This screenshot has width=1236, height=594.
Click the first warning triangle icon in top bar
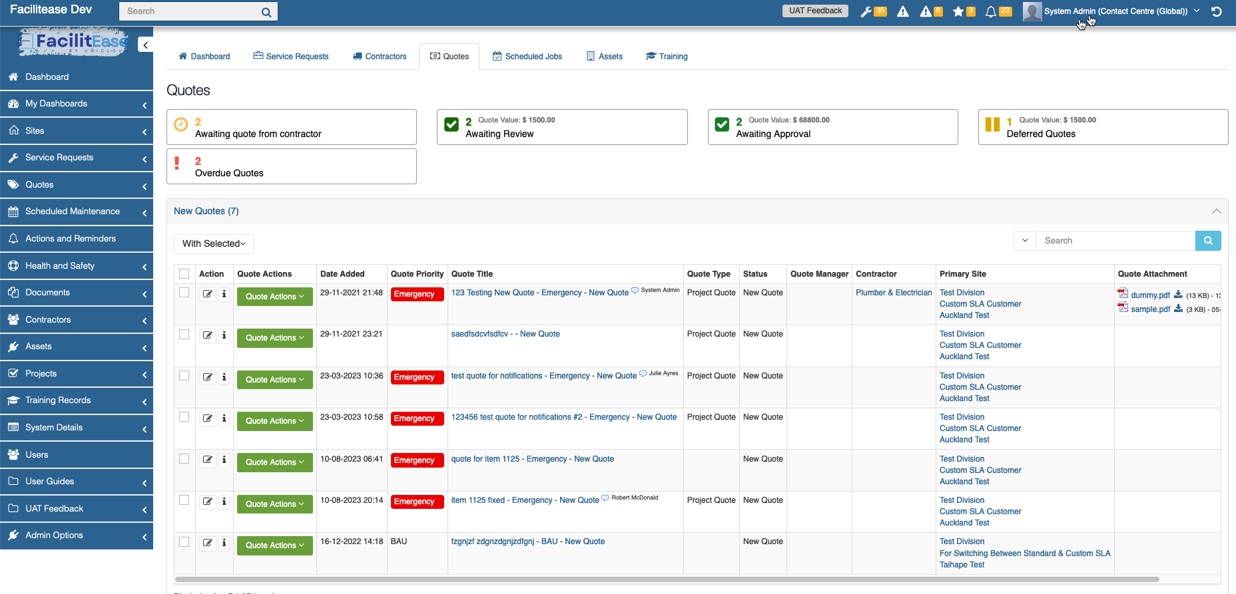(903, 11)
